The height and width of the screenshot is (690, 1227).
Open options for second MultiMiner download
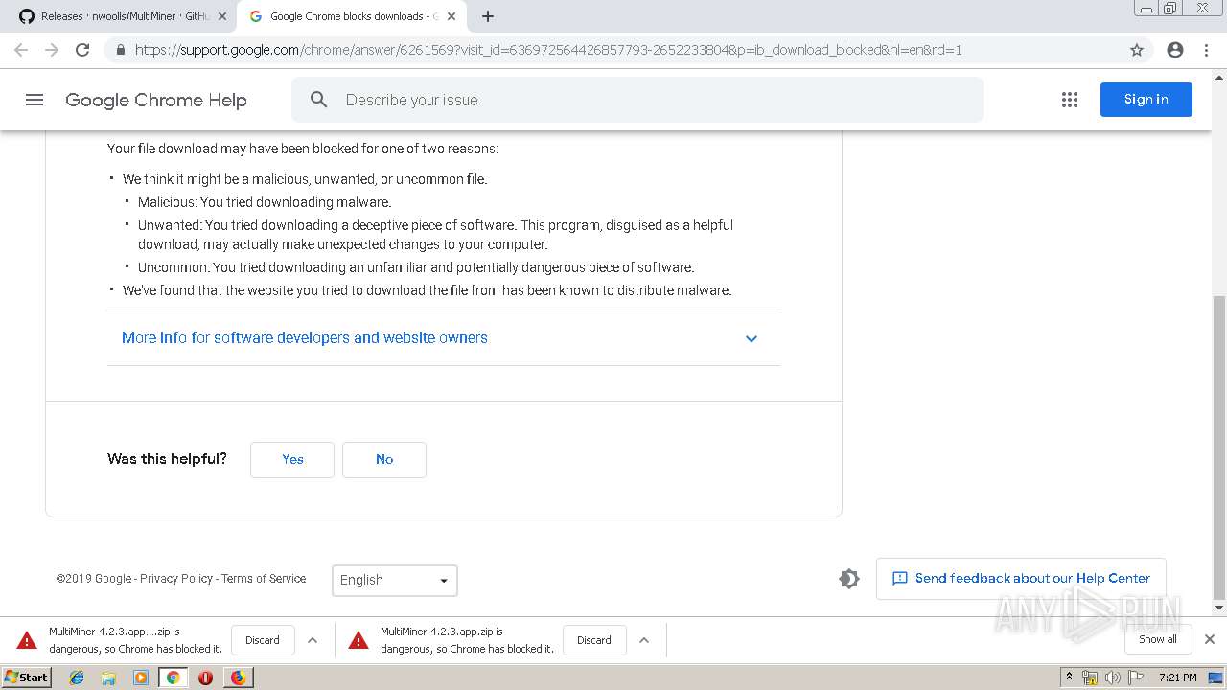[x=644, y=640]
